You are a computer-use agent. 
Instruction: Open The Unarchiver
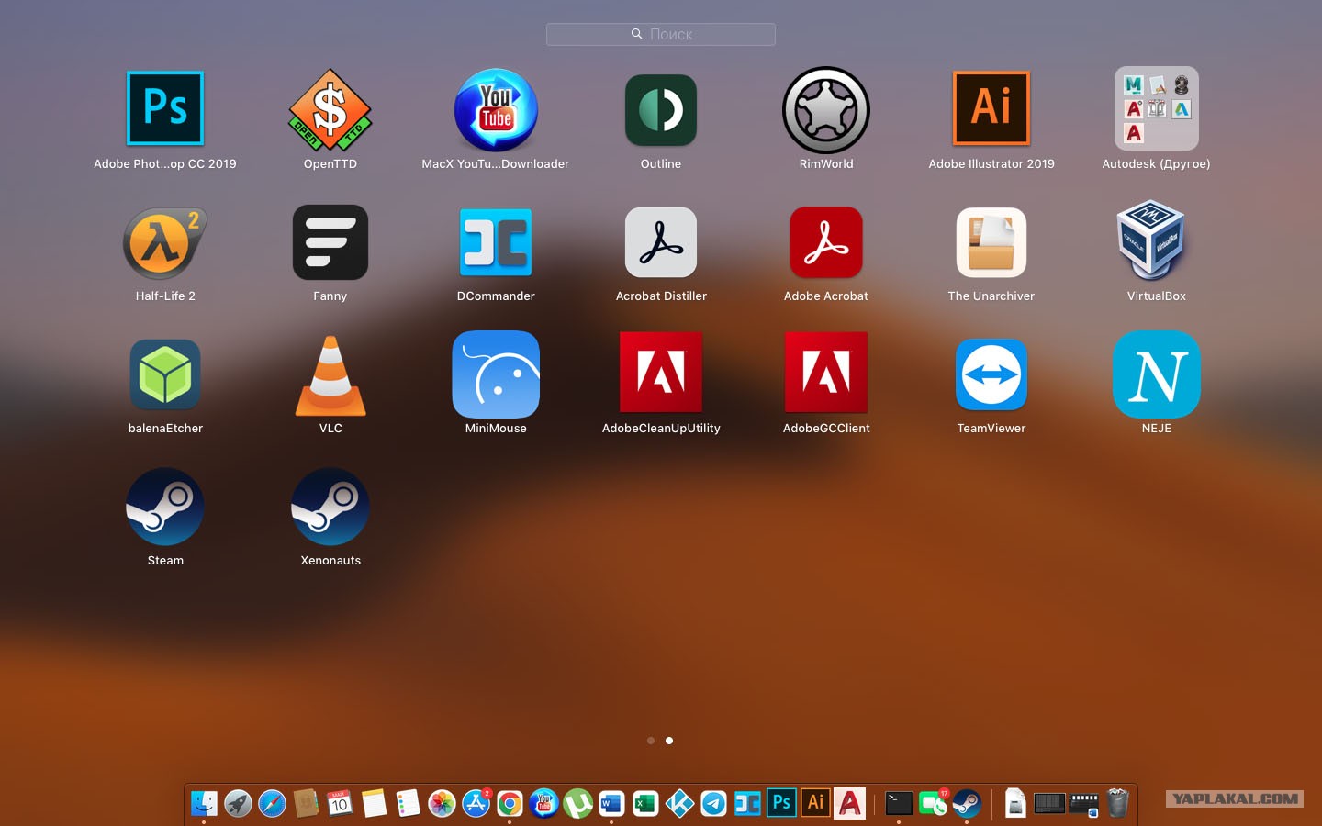point(991,242)
